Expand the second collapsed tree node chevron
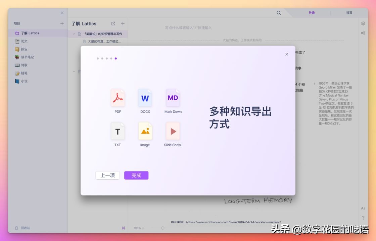 [74, 71]
